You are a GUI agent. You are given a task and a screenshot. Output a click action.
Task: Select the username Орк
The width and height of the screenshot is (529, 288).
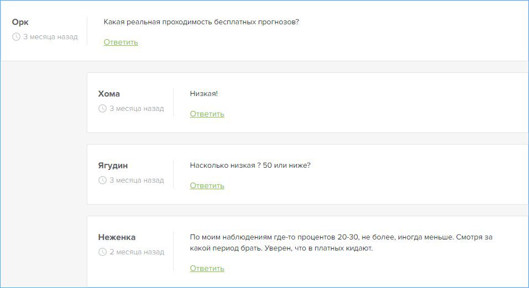(20, 22)
